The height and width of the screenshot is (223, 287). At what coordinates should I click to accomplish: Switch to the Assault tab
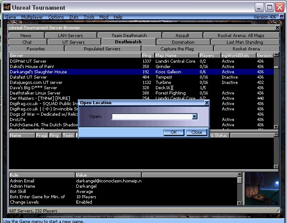coord(182,35)
